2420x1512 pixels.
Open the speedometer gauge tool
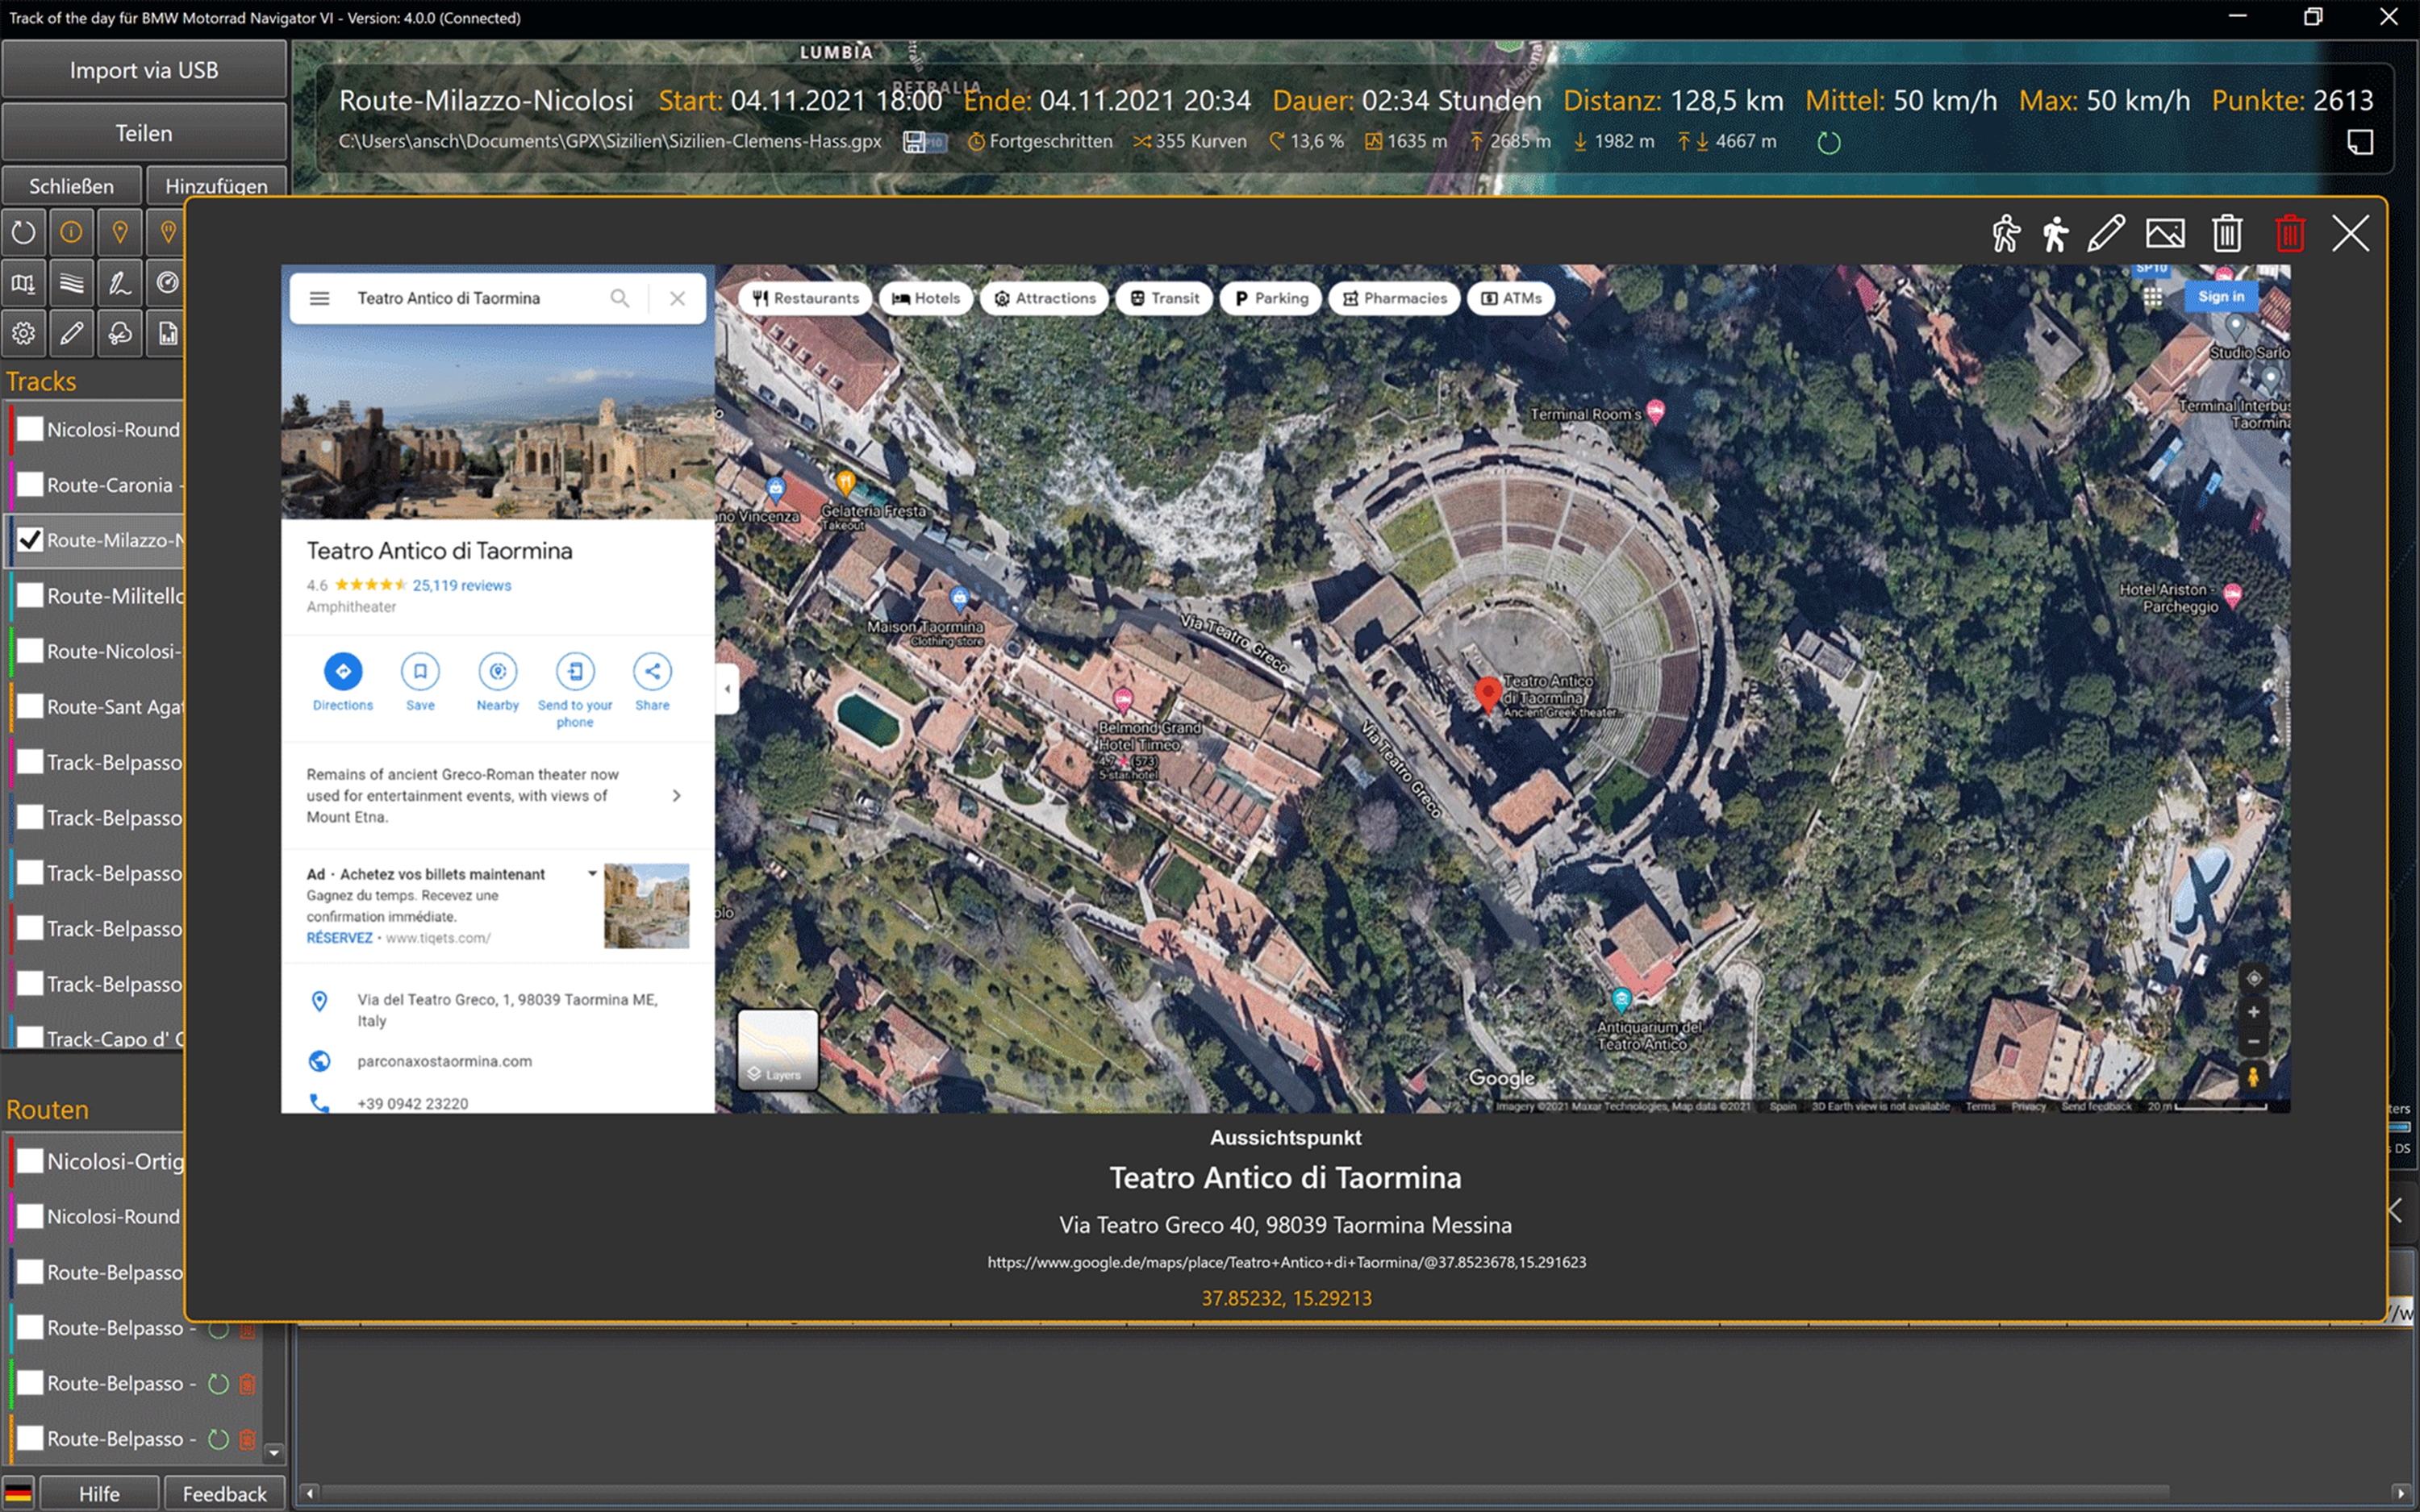coord(168,283)
